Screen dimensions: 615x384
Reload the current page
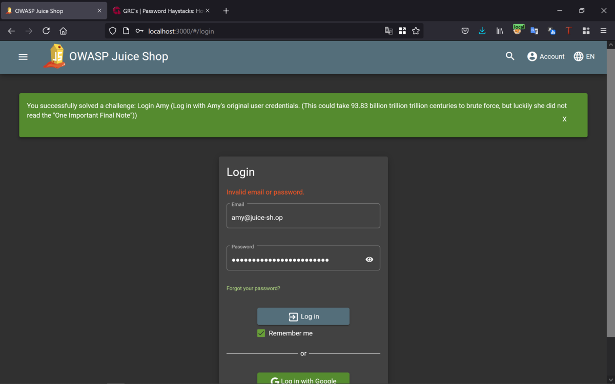pos(46,31)
